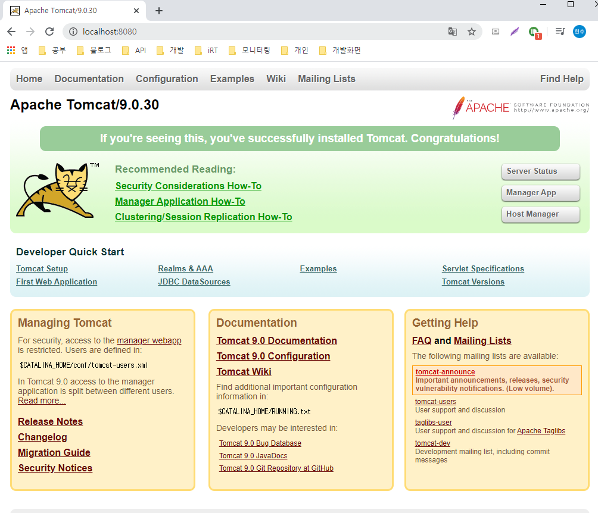This screenshot has height=513, width=598.
Task: Open the Tomcat Wiki link
Action: click(x=244, y=371)
